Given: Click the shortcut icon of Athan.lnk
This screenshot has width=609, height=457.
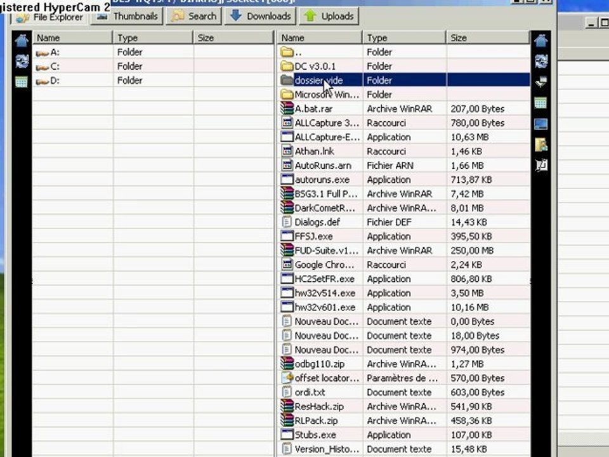Looking at the screenshot, I should click(x=287, y=151).
